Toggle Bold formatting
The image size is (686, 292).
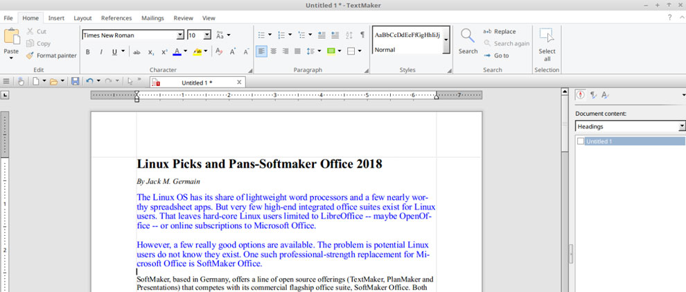(87, 51)
